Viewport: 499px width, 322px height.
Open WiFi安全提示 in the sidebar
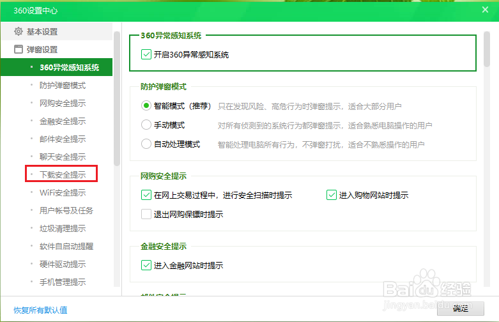[63, 192]
